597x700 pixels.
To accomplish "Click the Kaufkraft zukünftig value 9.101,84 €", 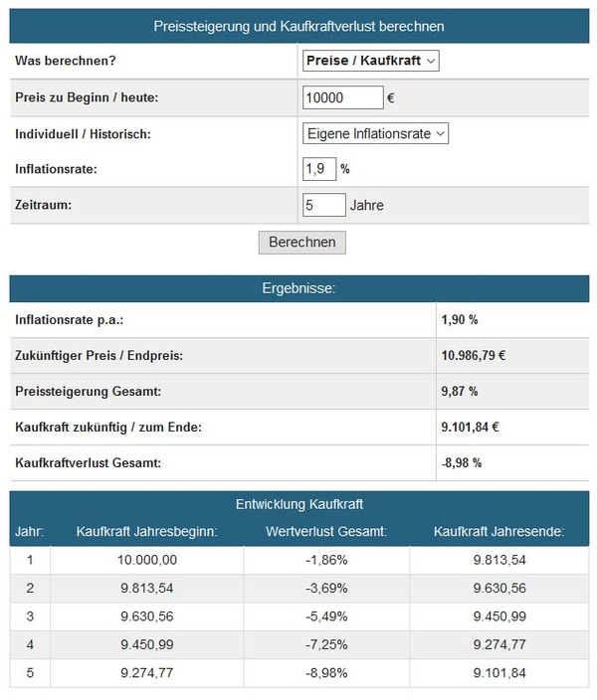I will point(470,428).
